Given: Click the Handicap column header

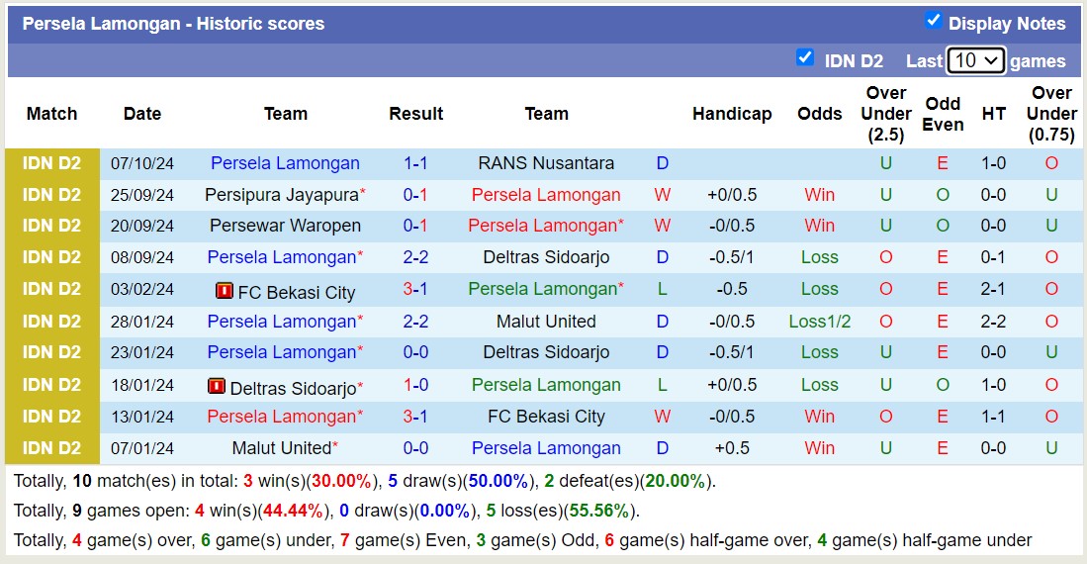Looking at the screenshot, I should pos(732,114).
